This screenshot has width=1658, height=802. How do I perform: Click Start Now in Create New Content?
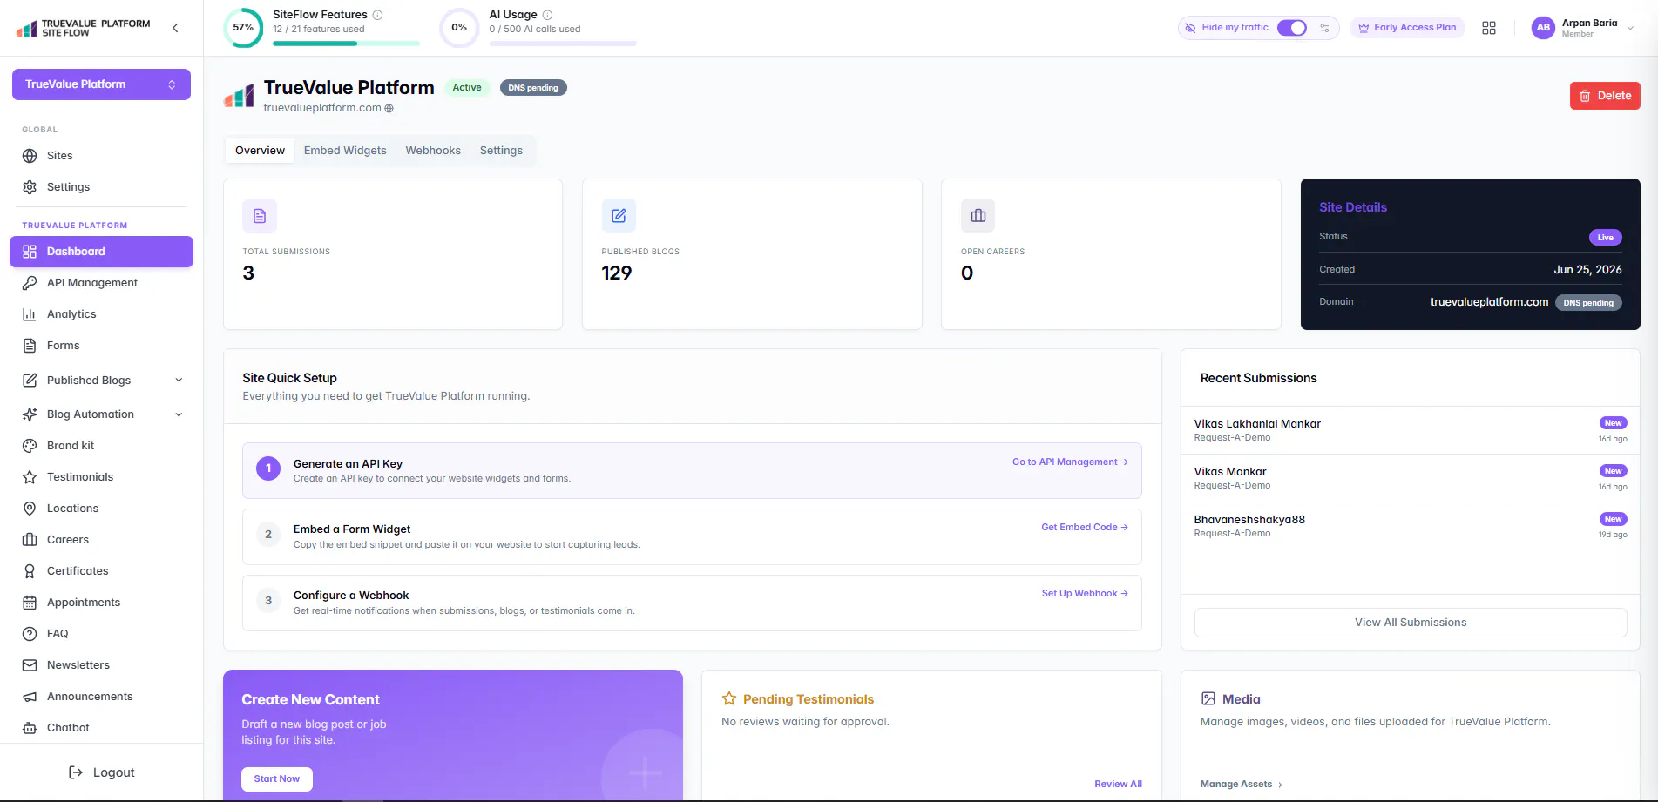[x=276, y=779]
